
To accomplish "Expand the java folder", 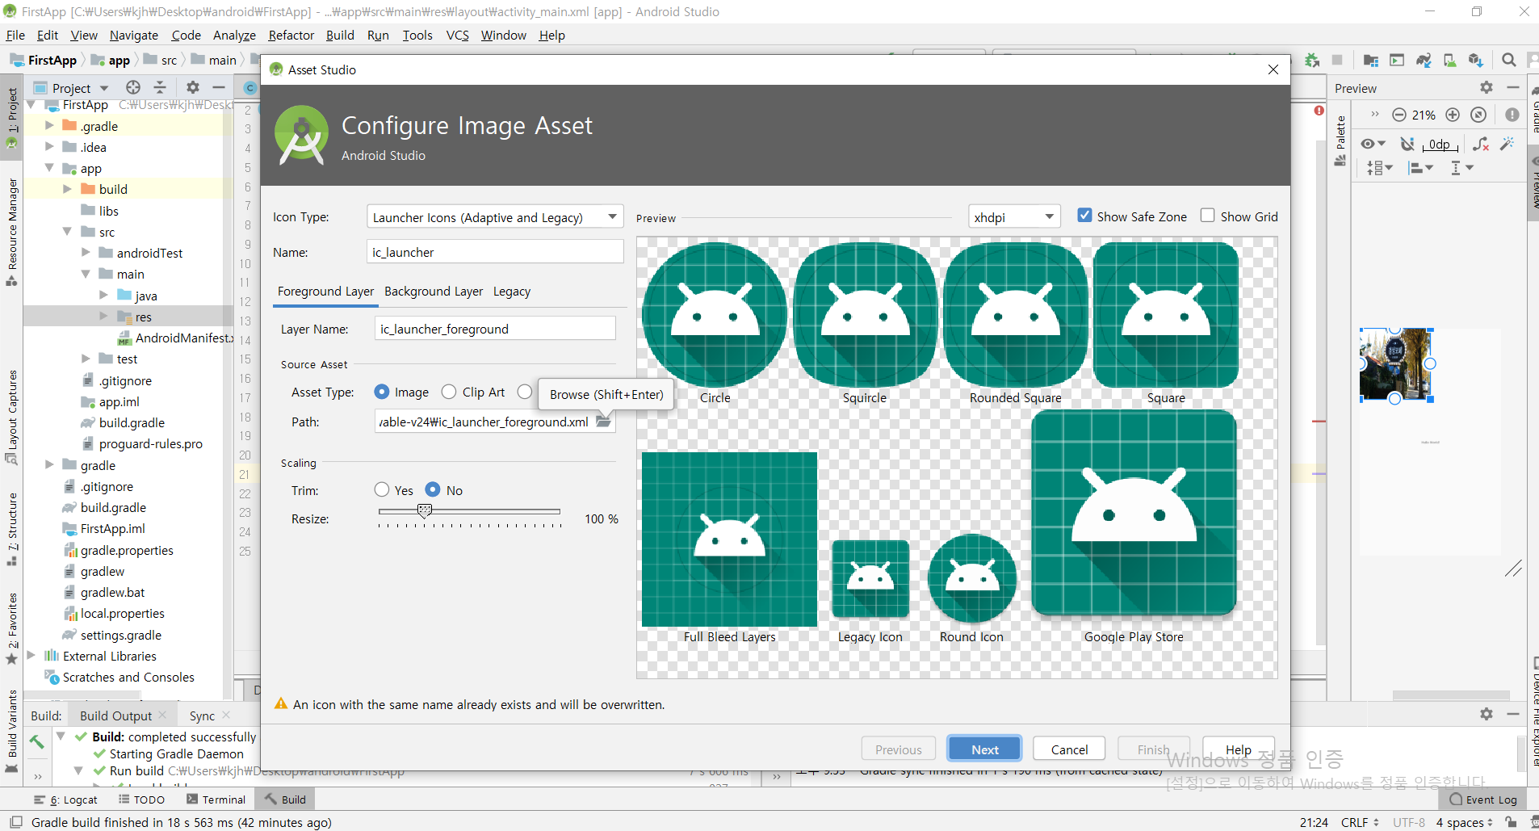I will tap(103, 296).
